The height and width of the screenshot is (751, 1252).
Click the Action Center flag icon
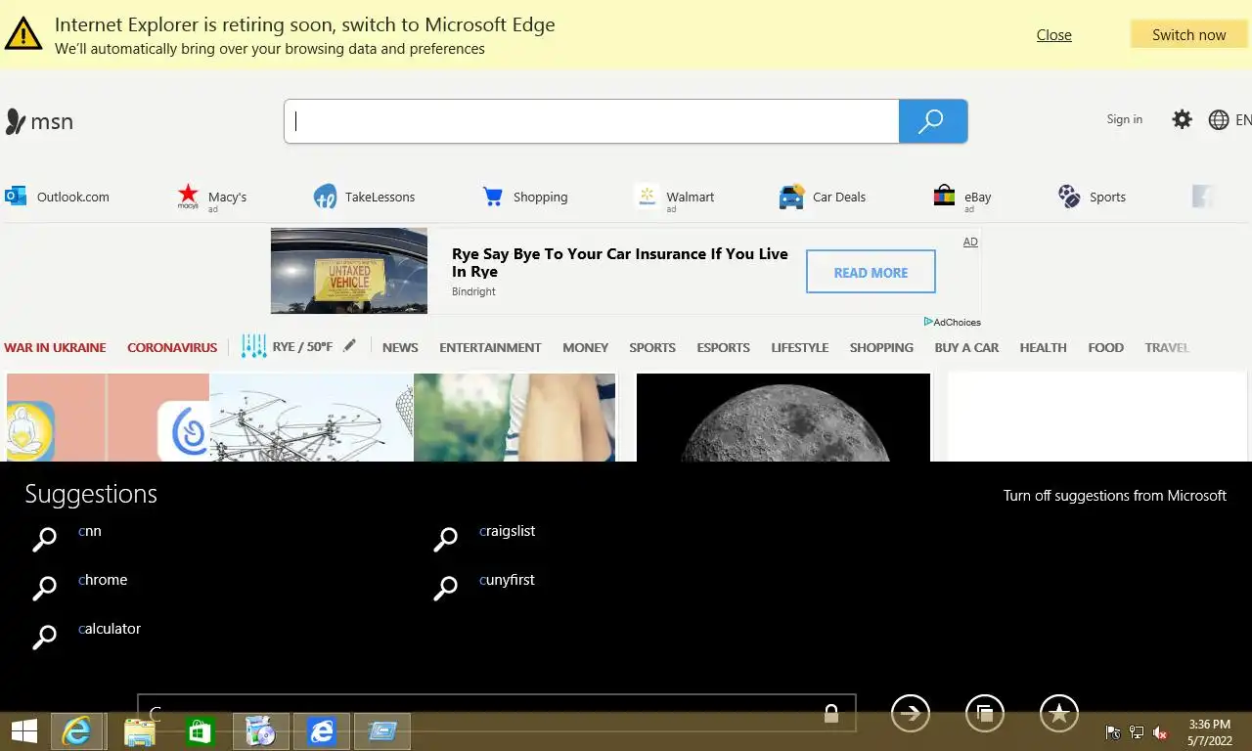[x=1112, y=732]
